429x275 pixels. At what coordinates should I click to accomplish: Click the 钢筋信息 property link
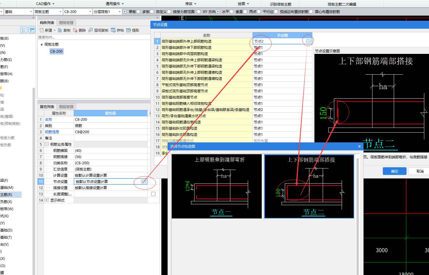tap(52, 132)
